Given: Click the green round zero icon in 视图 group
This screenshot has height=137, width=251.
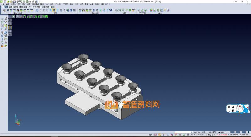Looking at the screenshot, I should tap(130, 10).
